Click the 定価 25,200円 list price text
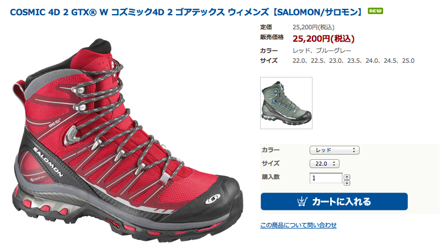The width and height of the screenshot is (442, 252). 297,27
